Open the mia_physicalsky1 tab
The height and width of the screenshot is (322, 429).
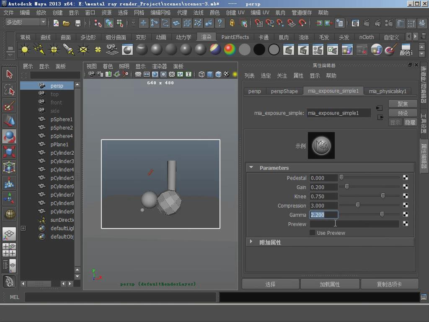coord(388,91)
